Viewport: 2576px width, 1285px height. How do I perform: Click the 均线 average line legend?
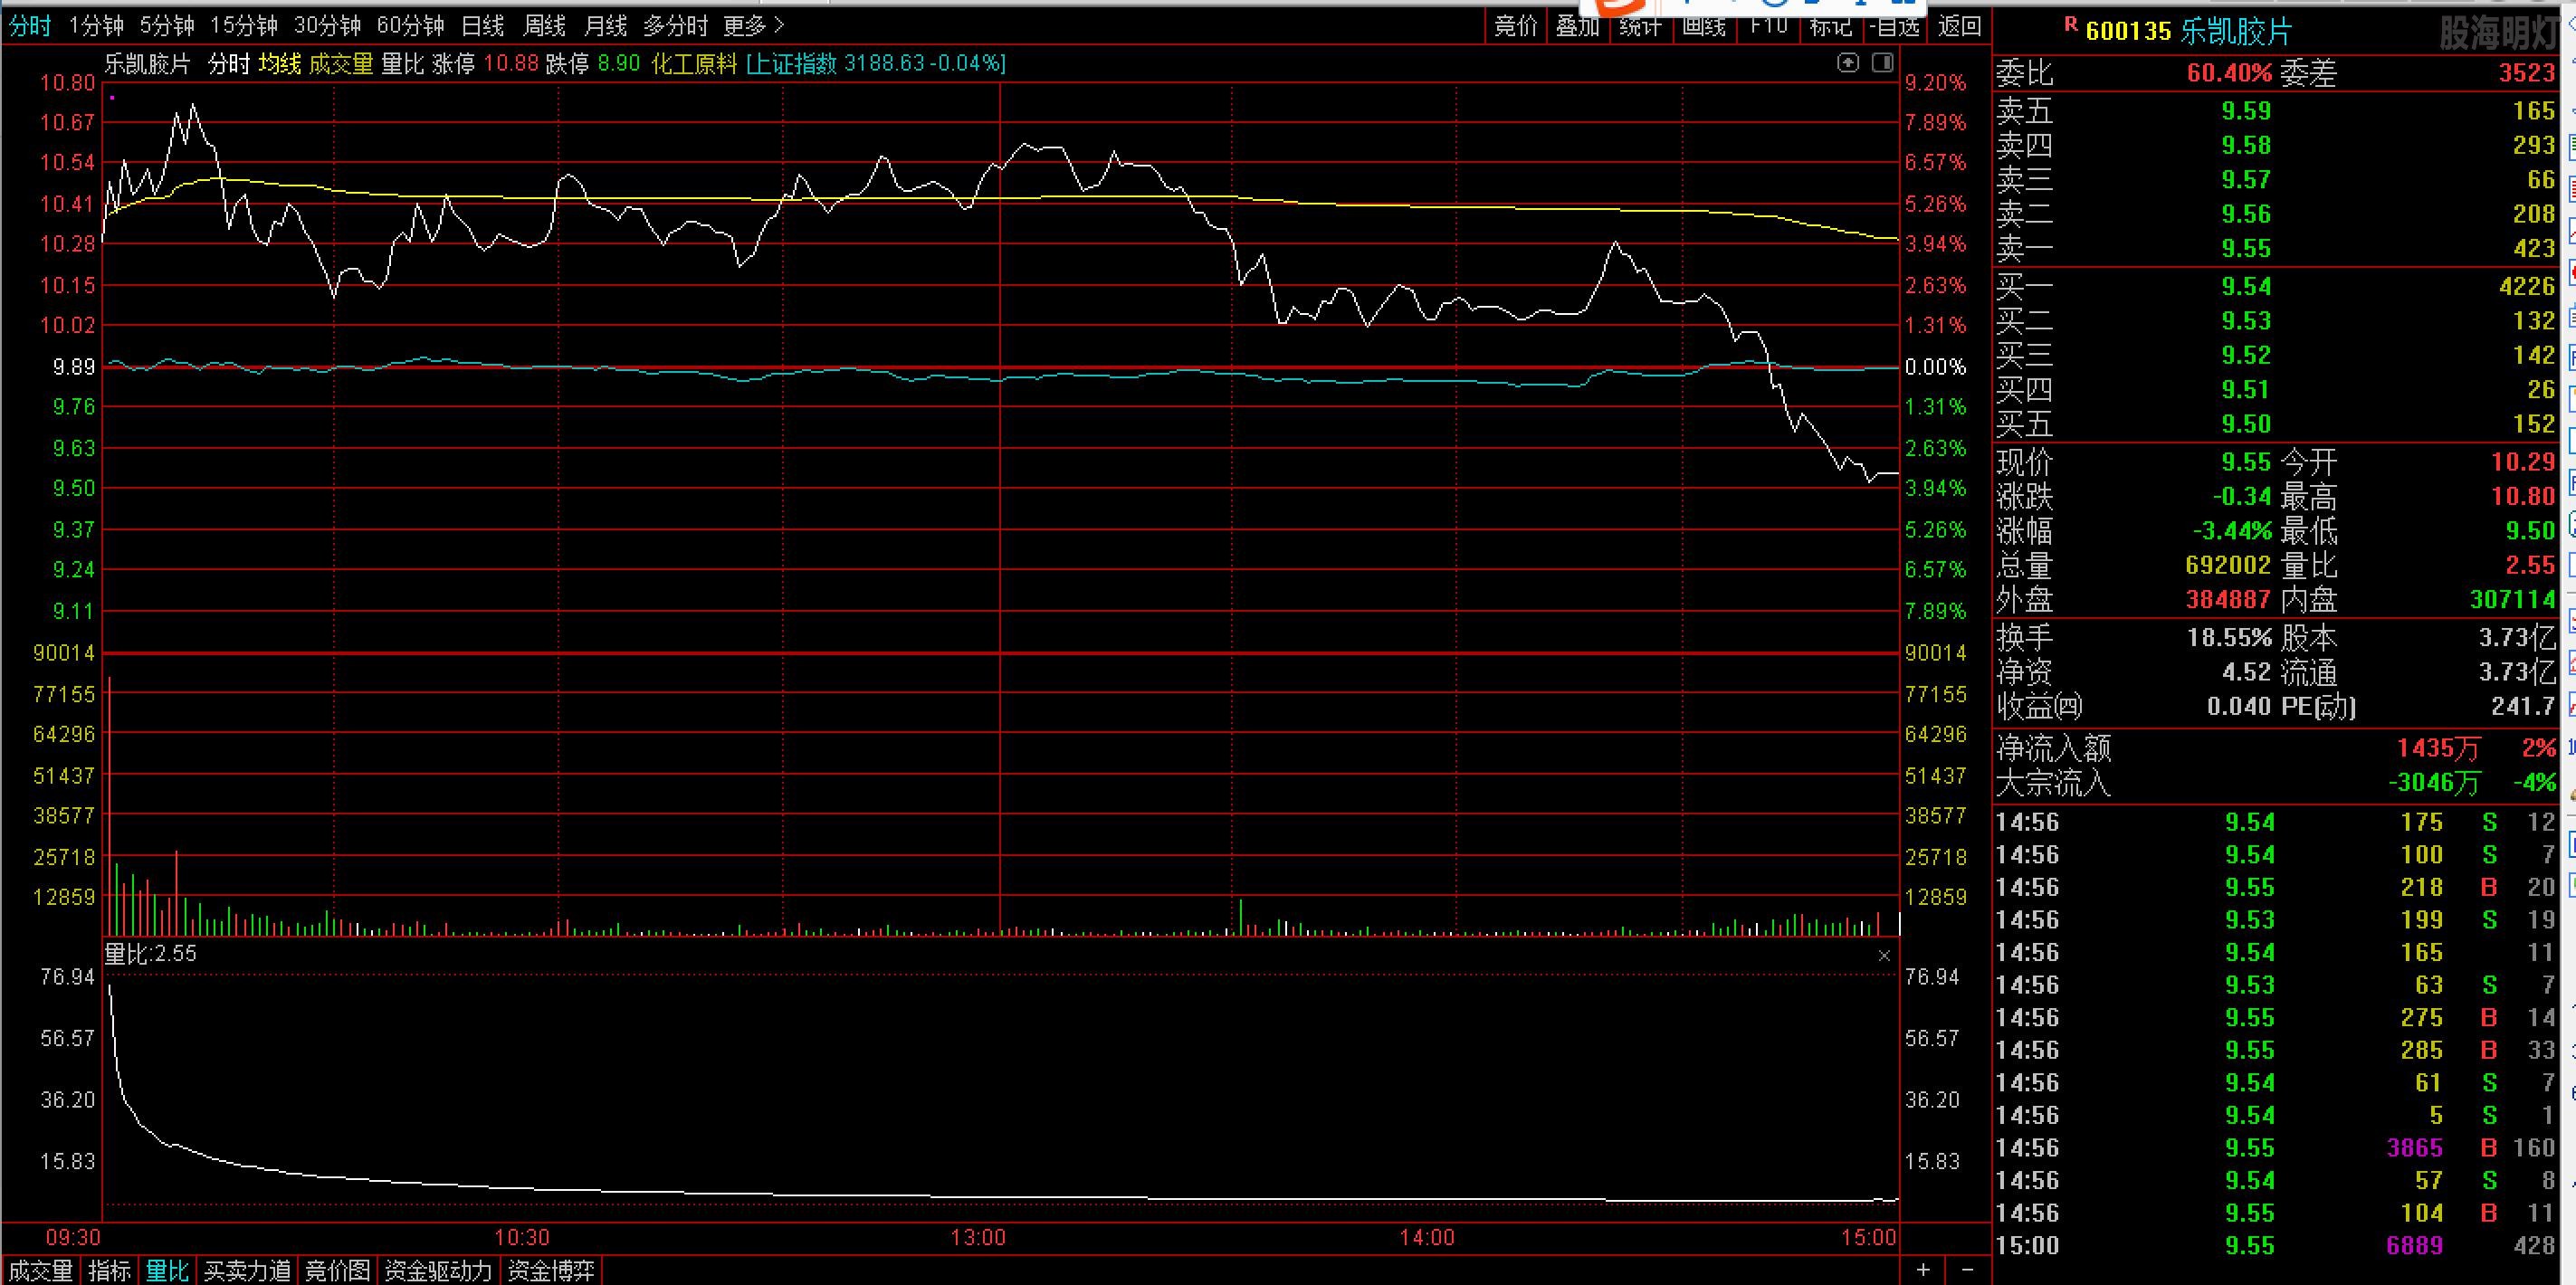point(280,64)
